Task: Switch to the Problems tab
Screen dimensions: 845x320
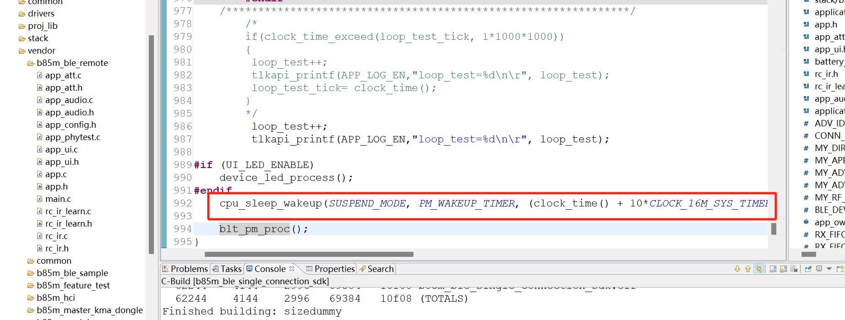Action: click(x=185, y=269)
